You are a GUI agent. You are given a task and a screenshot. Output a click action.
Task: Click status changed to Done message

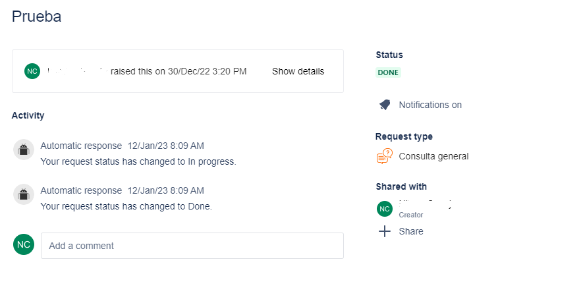tap(126, 206)
